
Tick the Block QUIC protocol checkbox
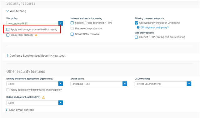(8, 35)
